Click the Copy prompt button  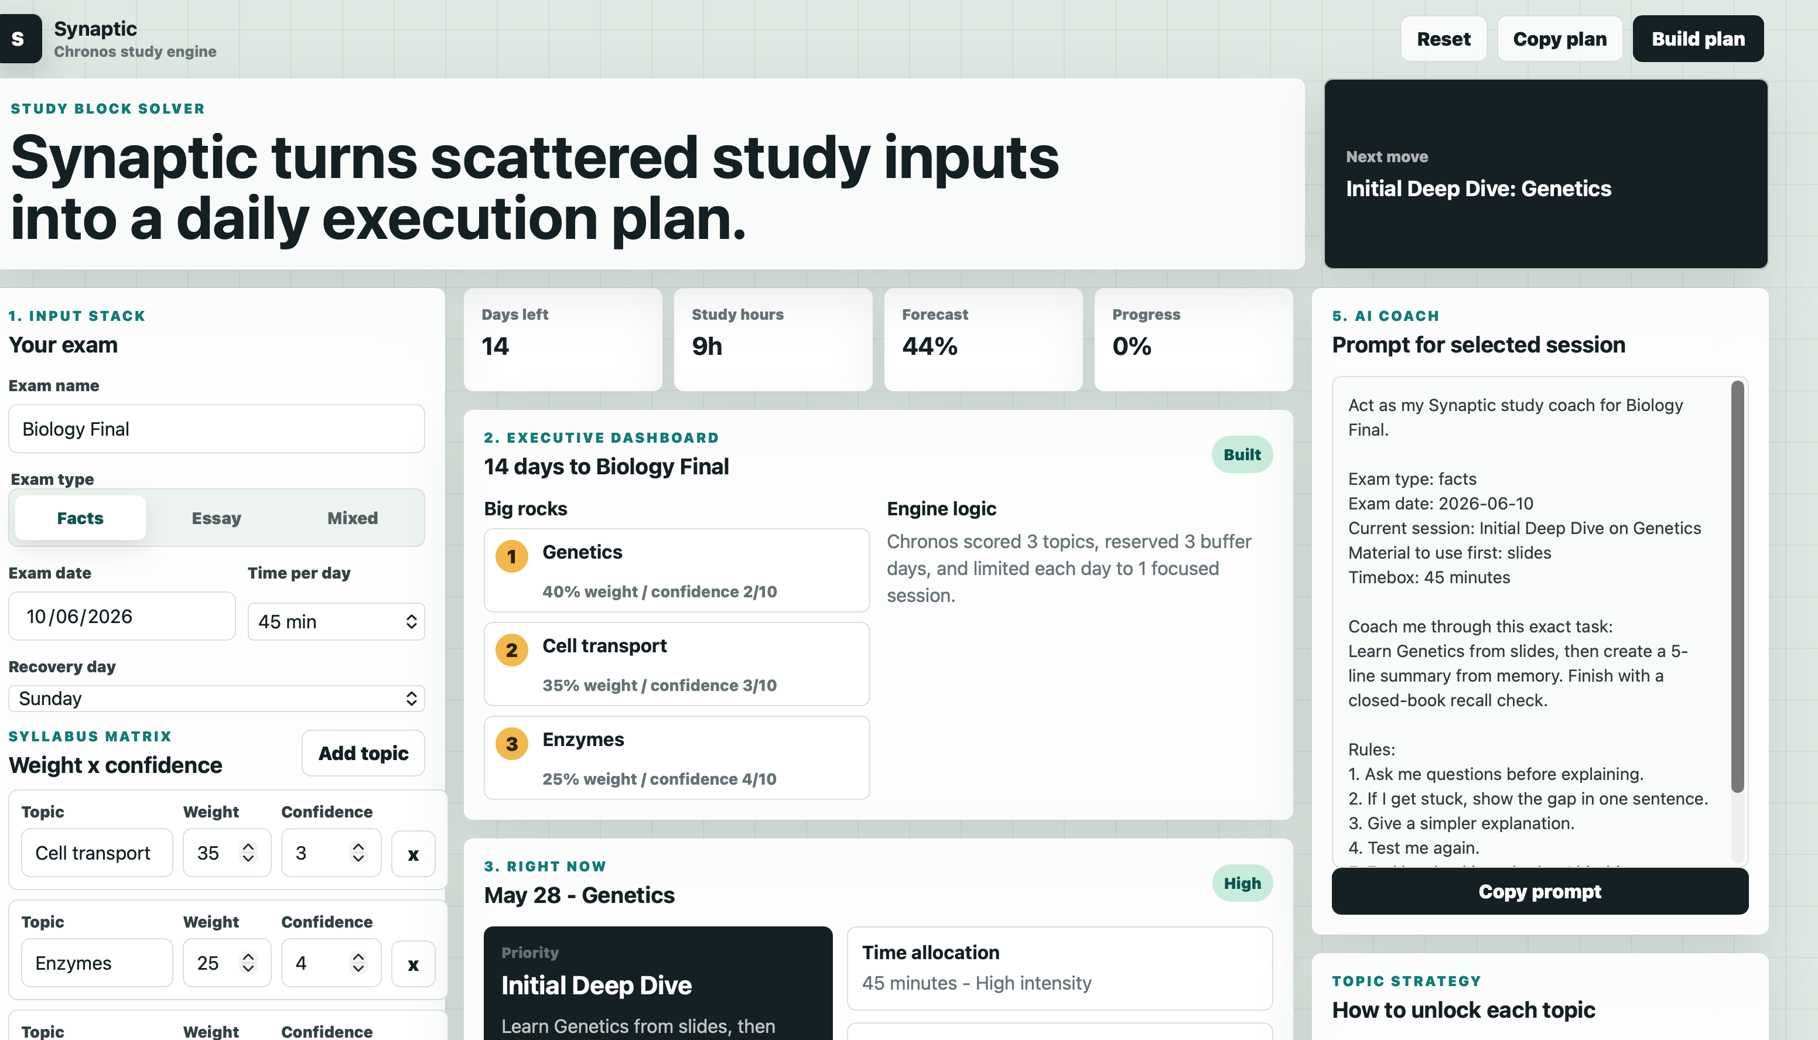coord(1539,891)
